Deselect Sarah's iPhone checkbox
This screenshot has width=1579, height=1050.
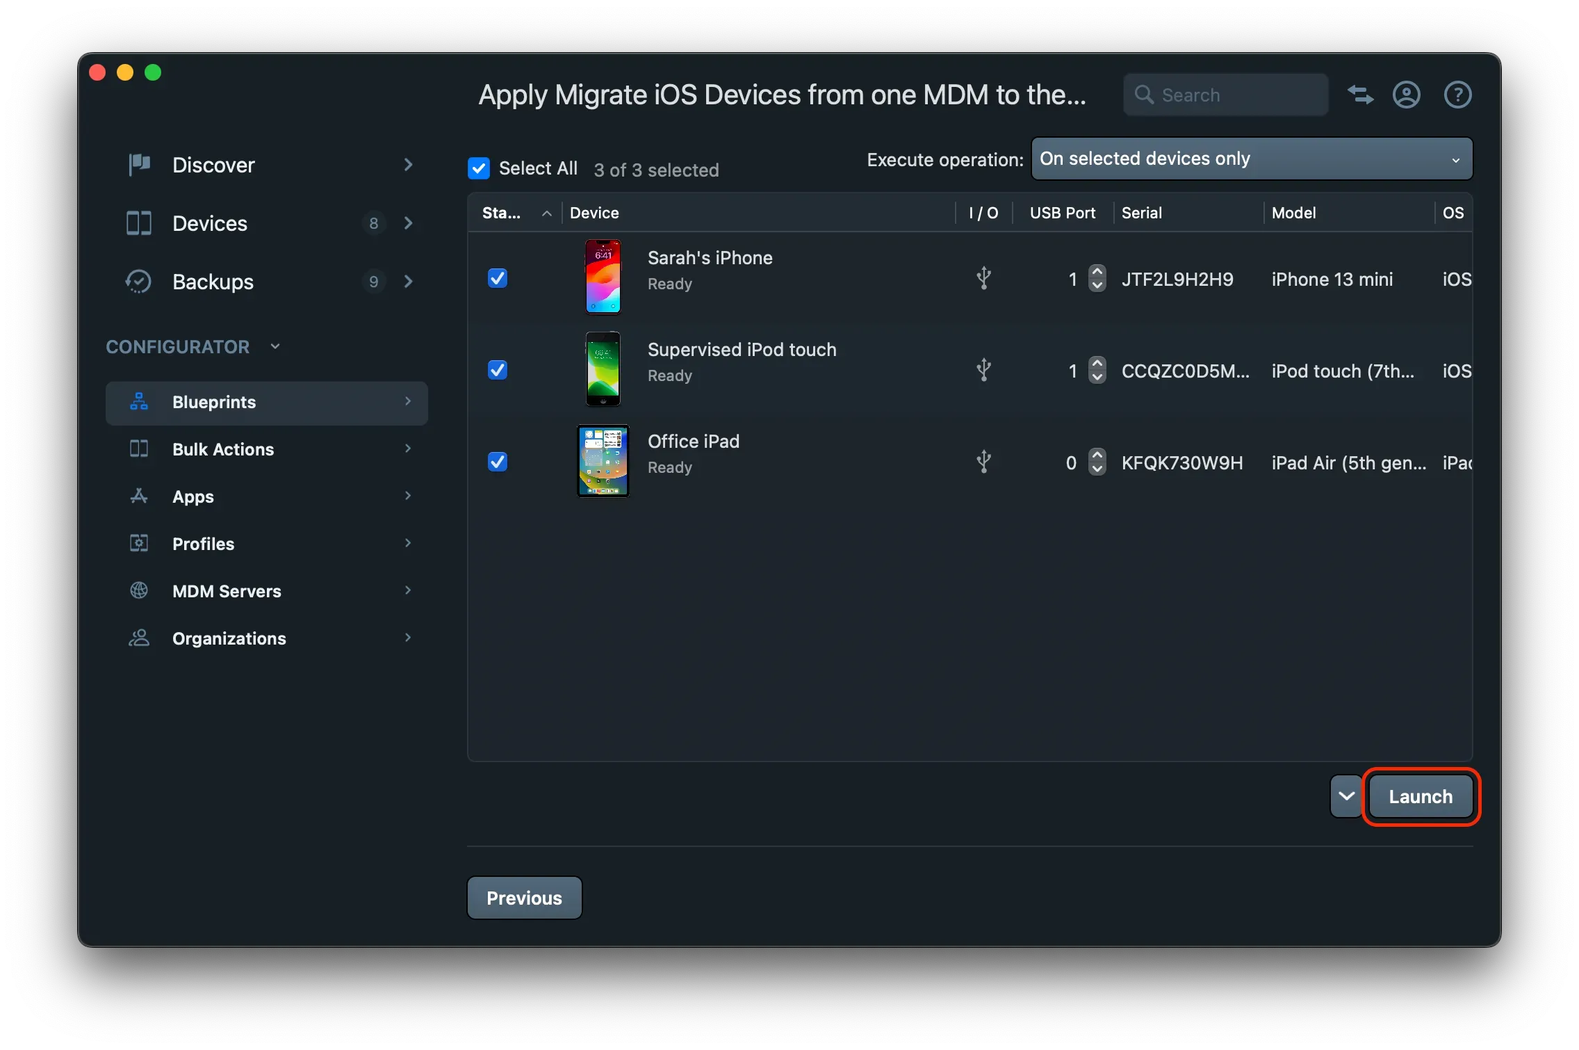tap(498, 277)
